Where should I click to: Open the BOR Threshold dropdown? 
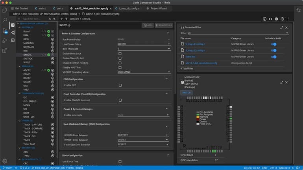pyautogui.click(x=144, y=49)
